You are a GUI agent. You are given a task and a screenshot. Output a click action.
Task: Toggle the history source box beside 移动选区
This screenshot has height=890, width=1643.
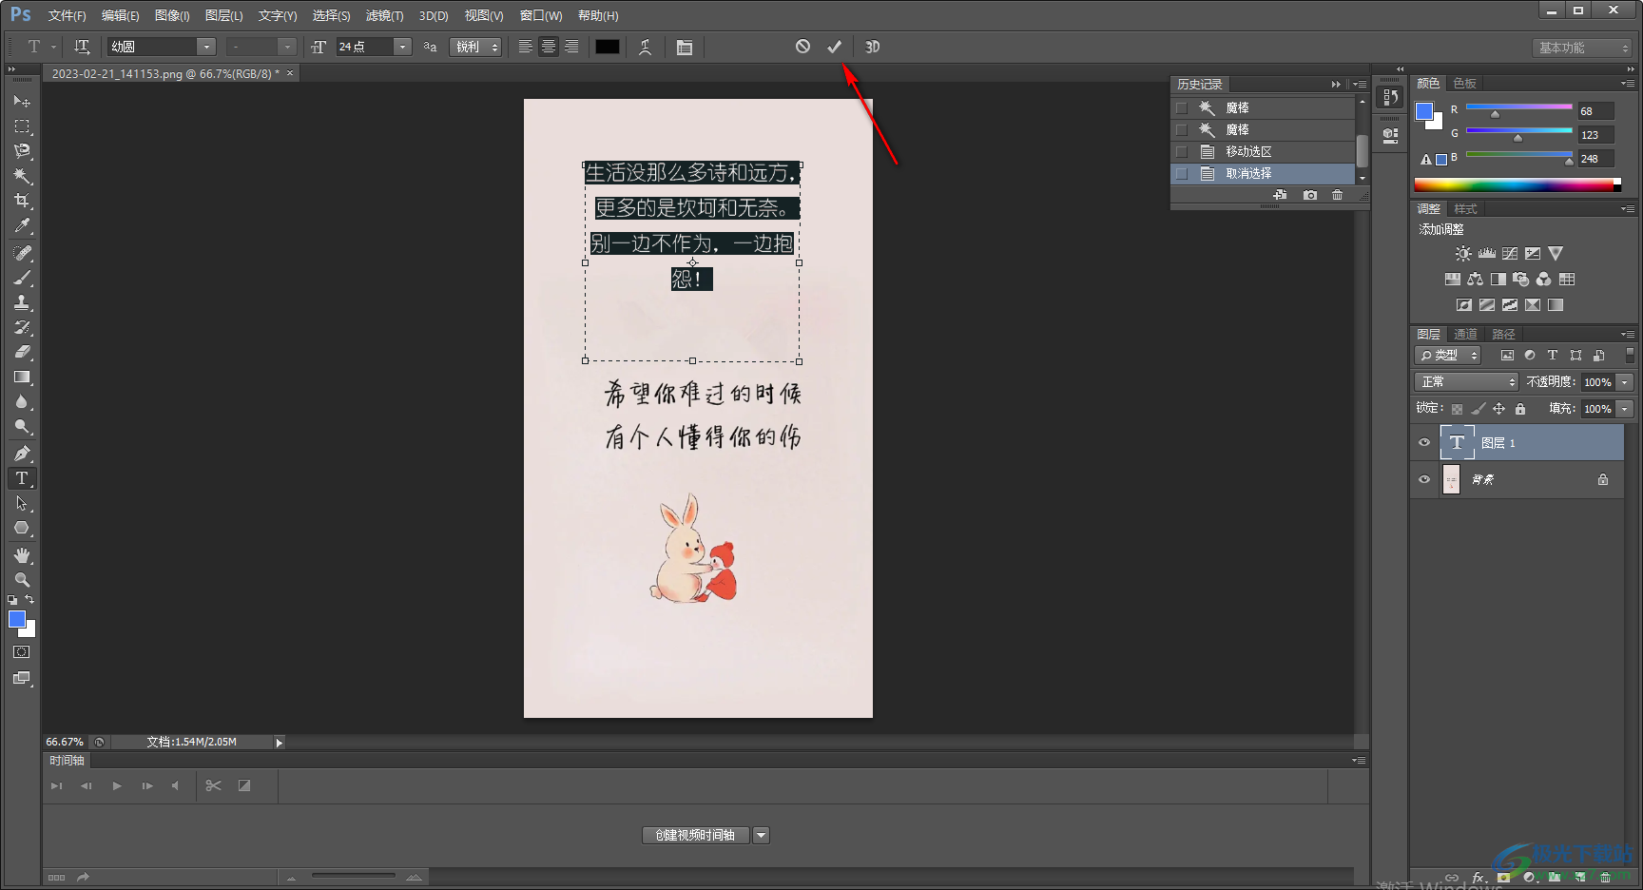pos(1182,152)
